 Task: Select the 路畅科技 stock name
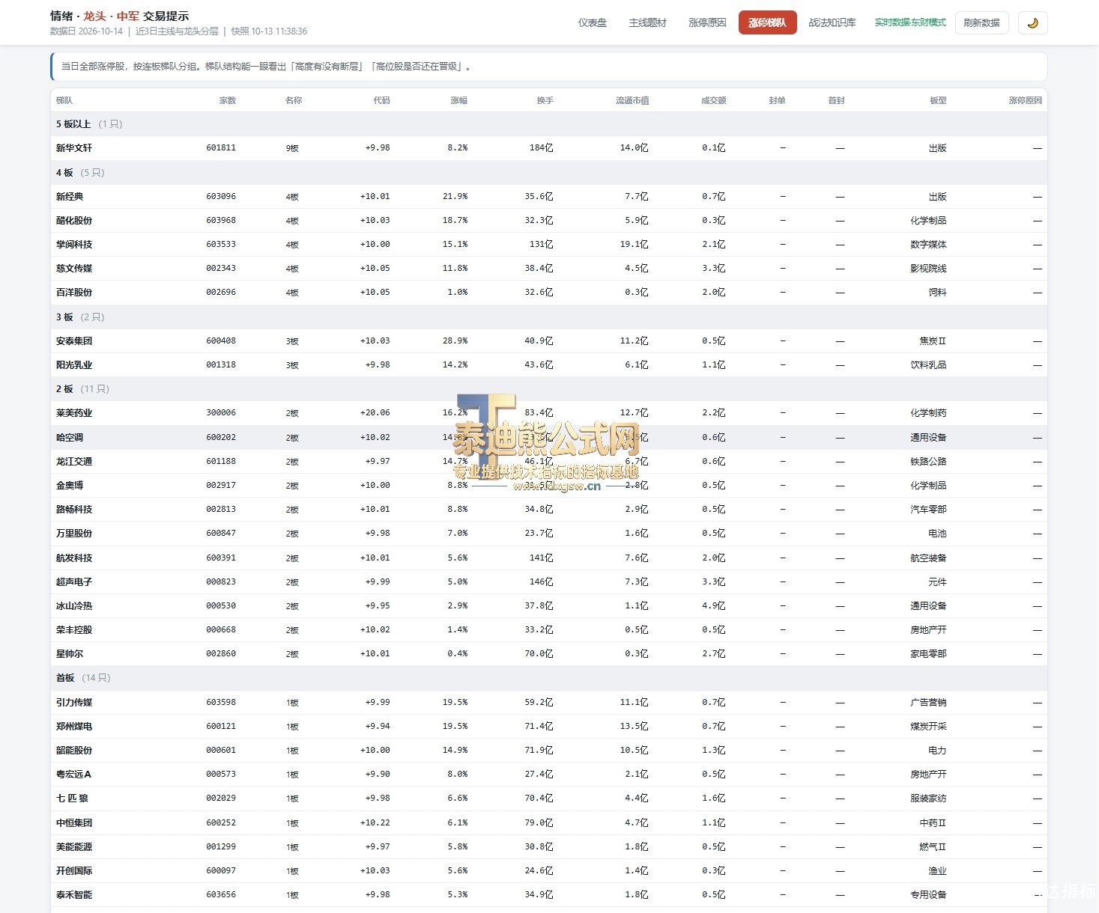pos(74,510)
